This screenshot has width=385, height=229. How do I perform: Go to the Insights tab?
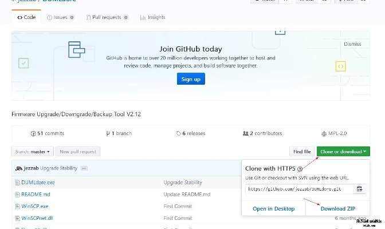pyautogui.click(x=153, y=18)
